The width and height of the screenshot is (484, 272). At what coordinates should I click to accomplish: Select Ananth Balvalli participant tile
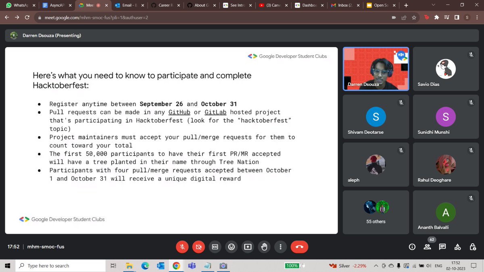pyautogui.click(x=446, y=212)
